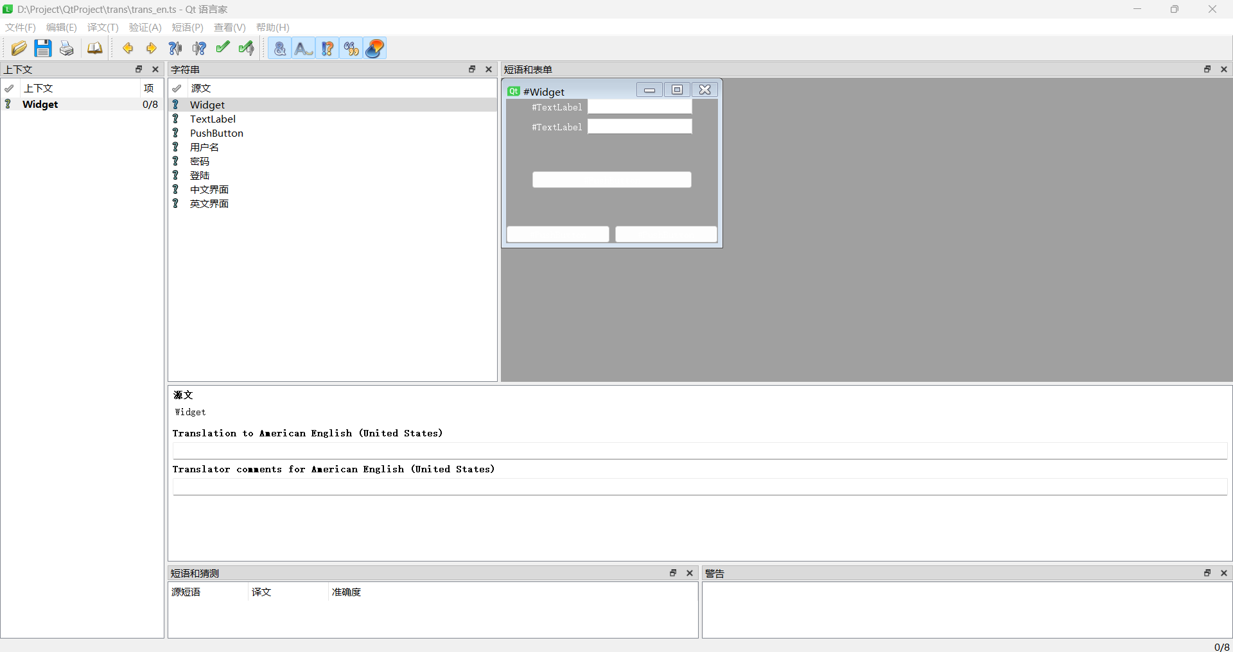Select the Widget source string row

[333, 105]
